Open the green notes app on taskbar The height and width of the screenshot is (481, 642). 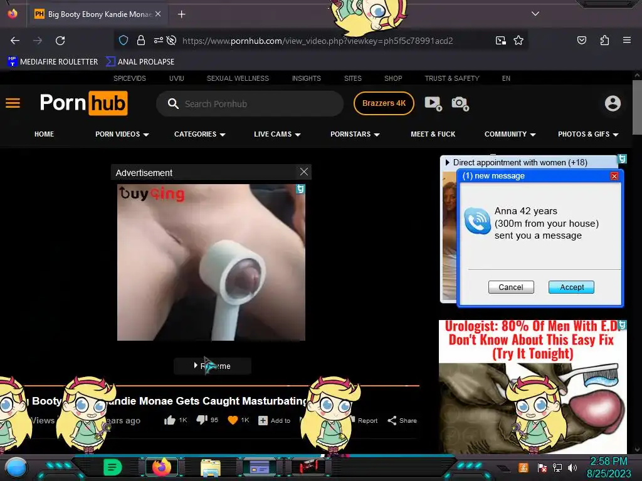click(112, 467)
